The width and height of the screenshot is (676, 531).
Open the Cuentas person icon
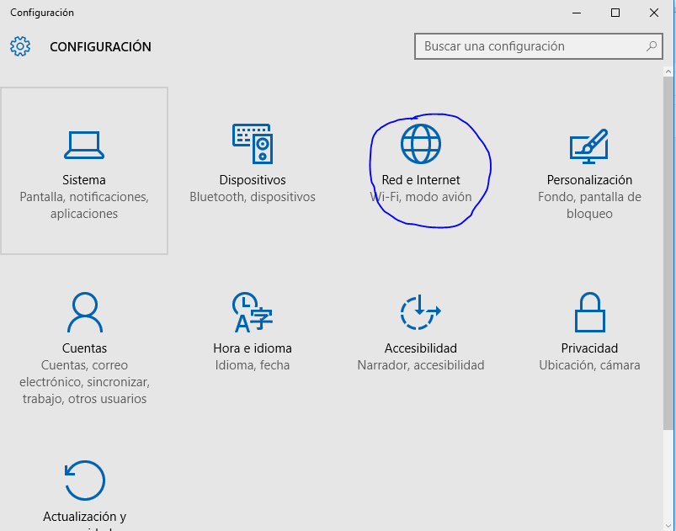point(84,312)
